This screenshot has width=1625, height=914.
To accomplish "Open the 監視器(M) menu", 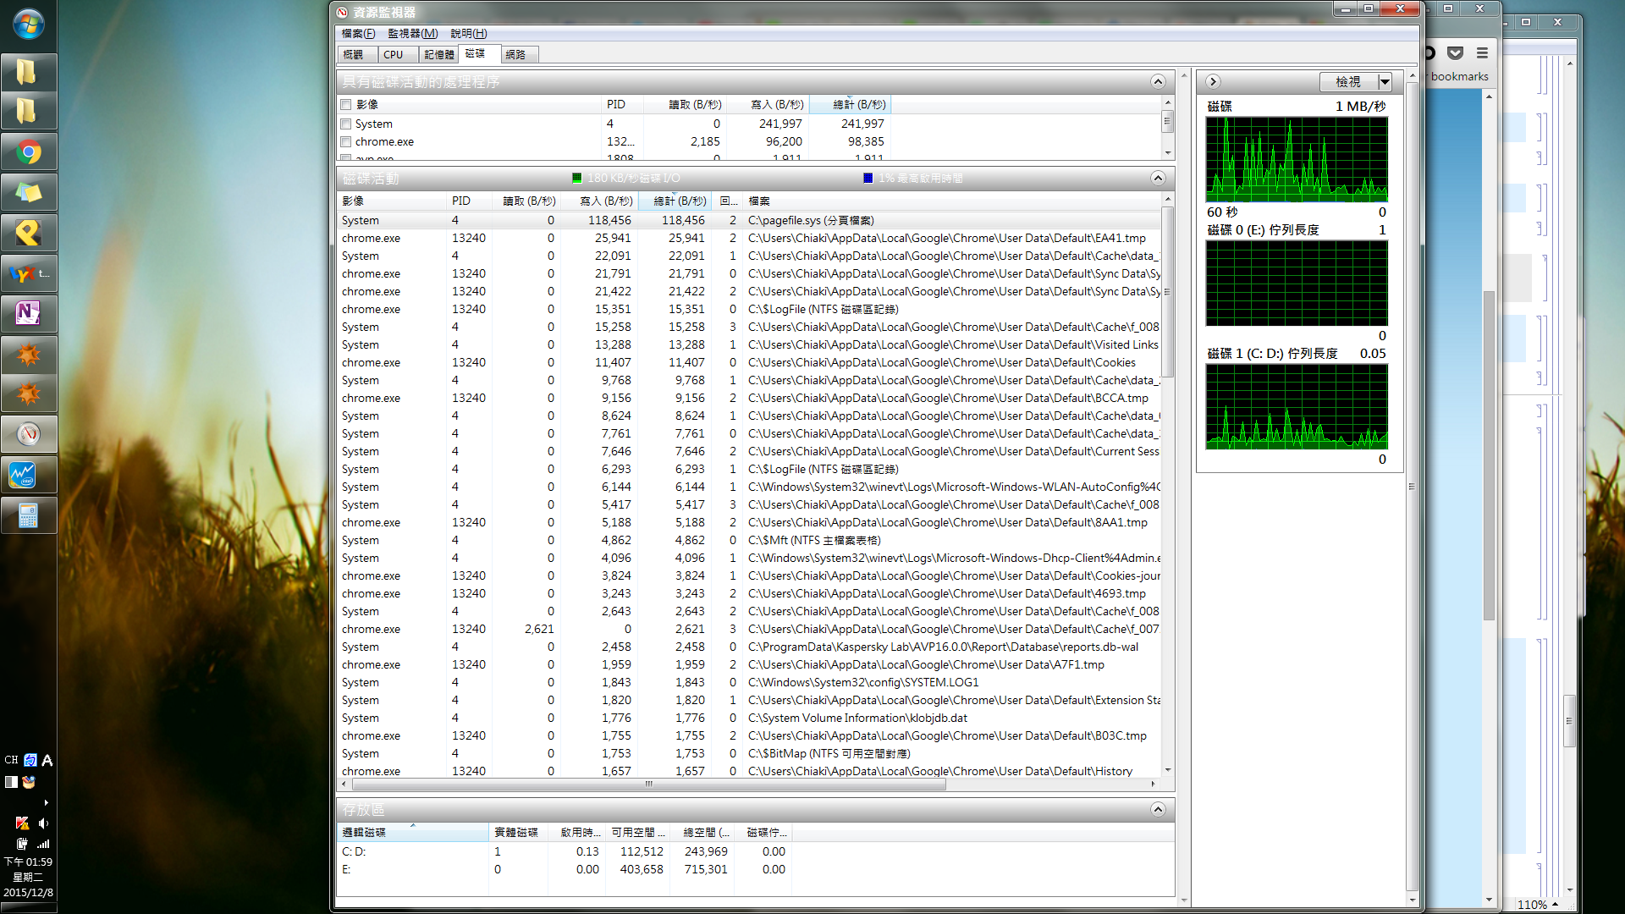I will (x=412, y=34).
